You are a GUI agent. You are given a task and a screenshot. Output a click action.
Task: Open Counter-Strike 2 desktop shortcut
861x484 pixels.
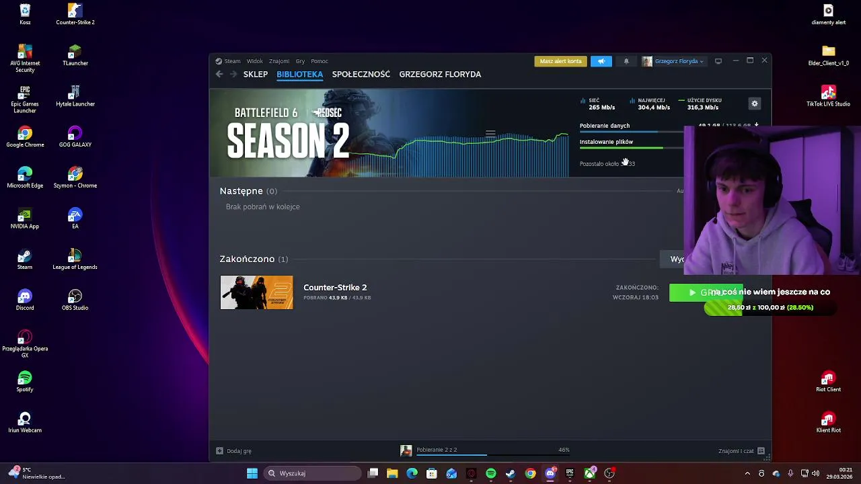click(x=75, y=14)
